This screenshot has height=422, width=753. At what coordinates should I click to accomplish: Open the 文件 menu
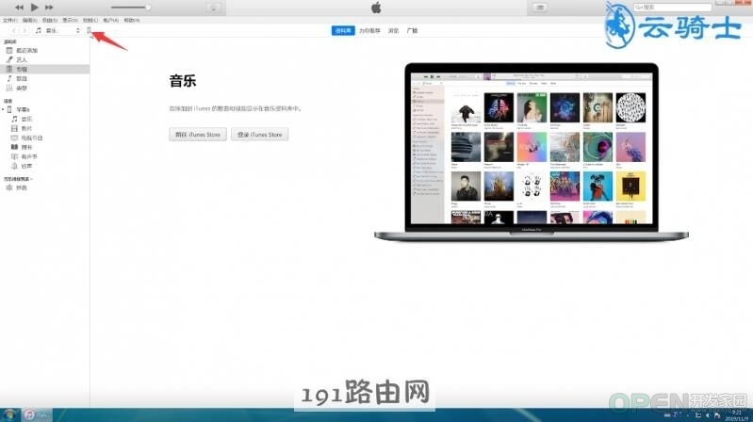(10, 20)
